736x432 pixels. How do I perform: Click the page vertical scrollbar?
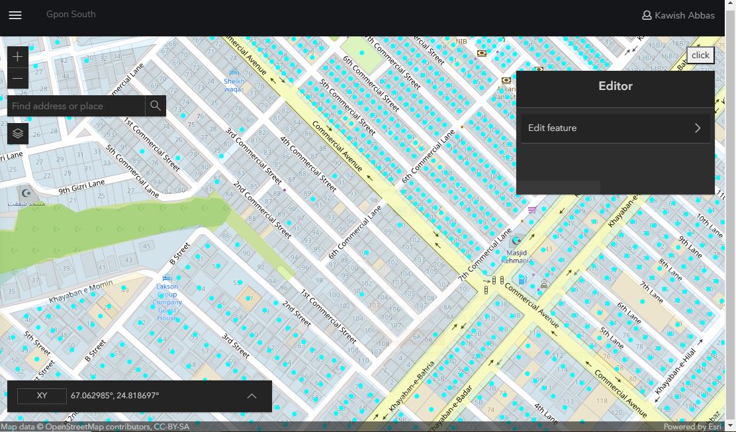(x=730, y=216)
